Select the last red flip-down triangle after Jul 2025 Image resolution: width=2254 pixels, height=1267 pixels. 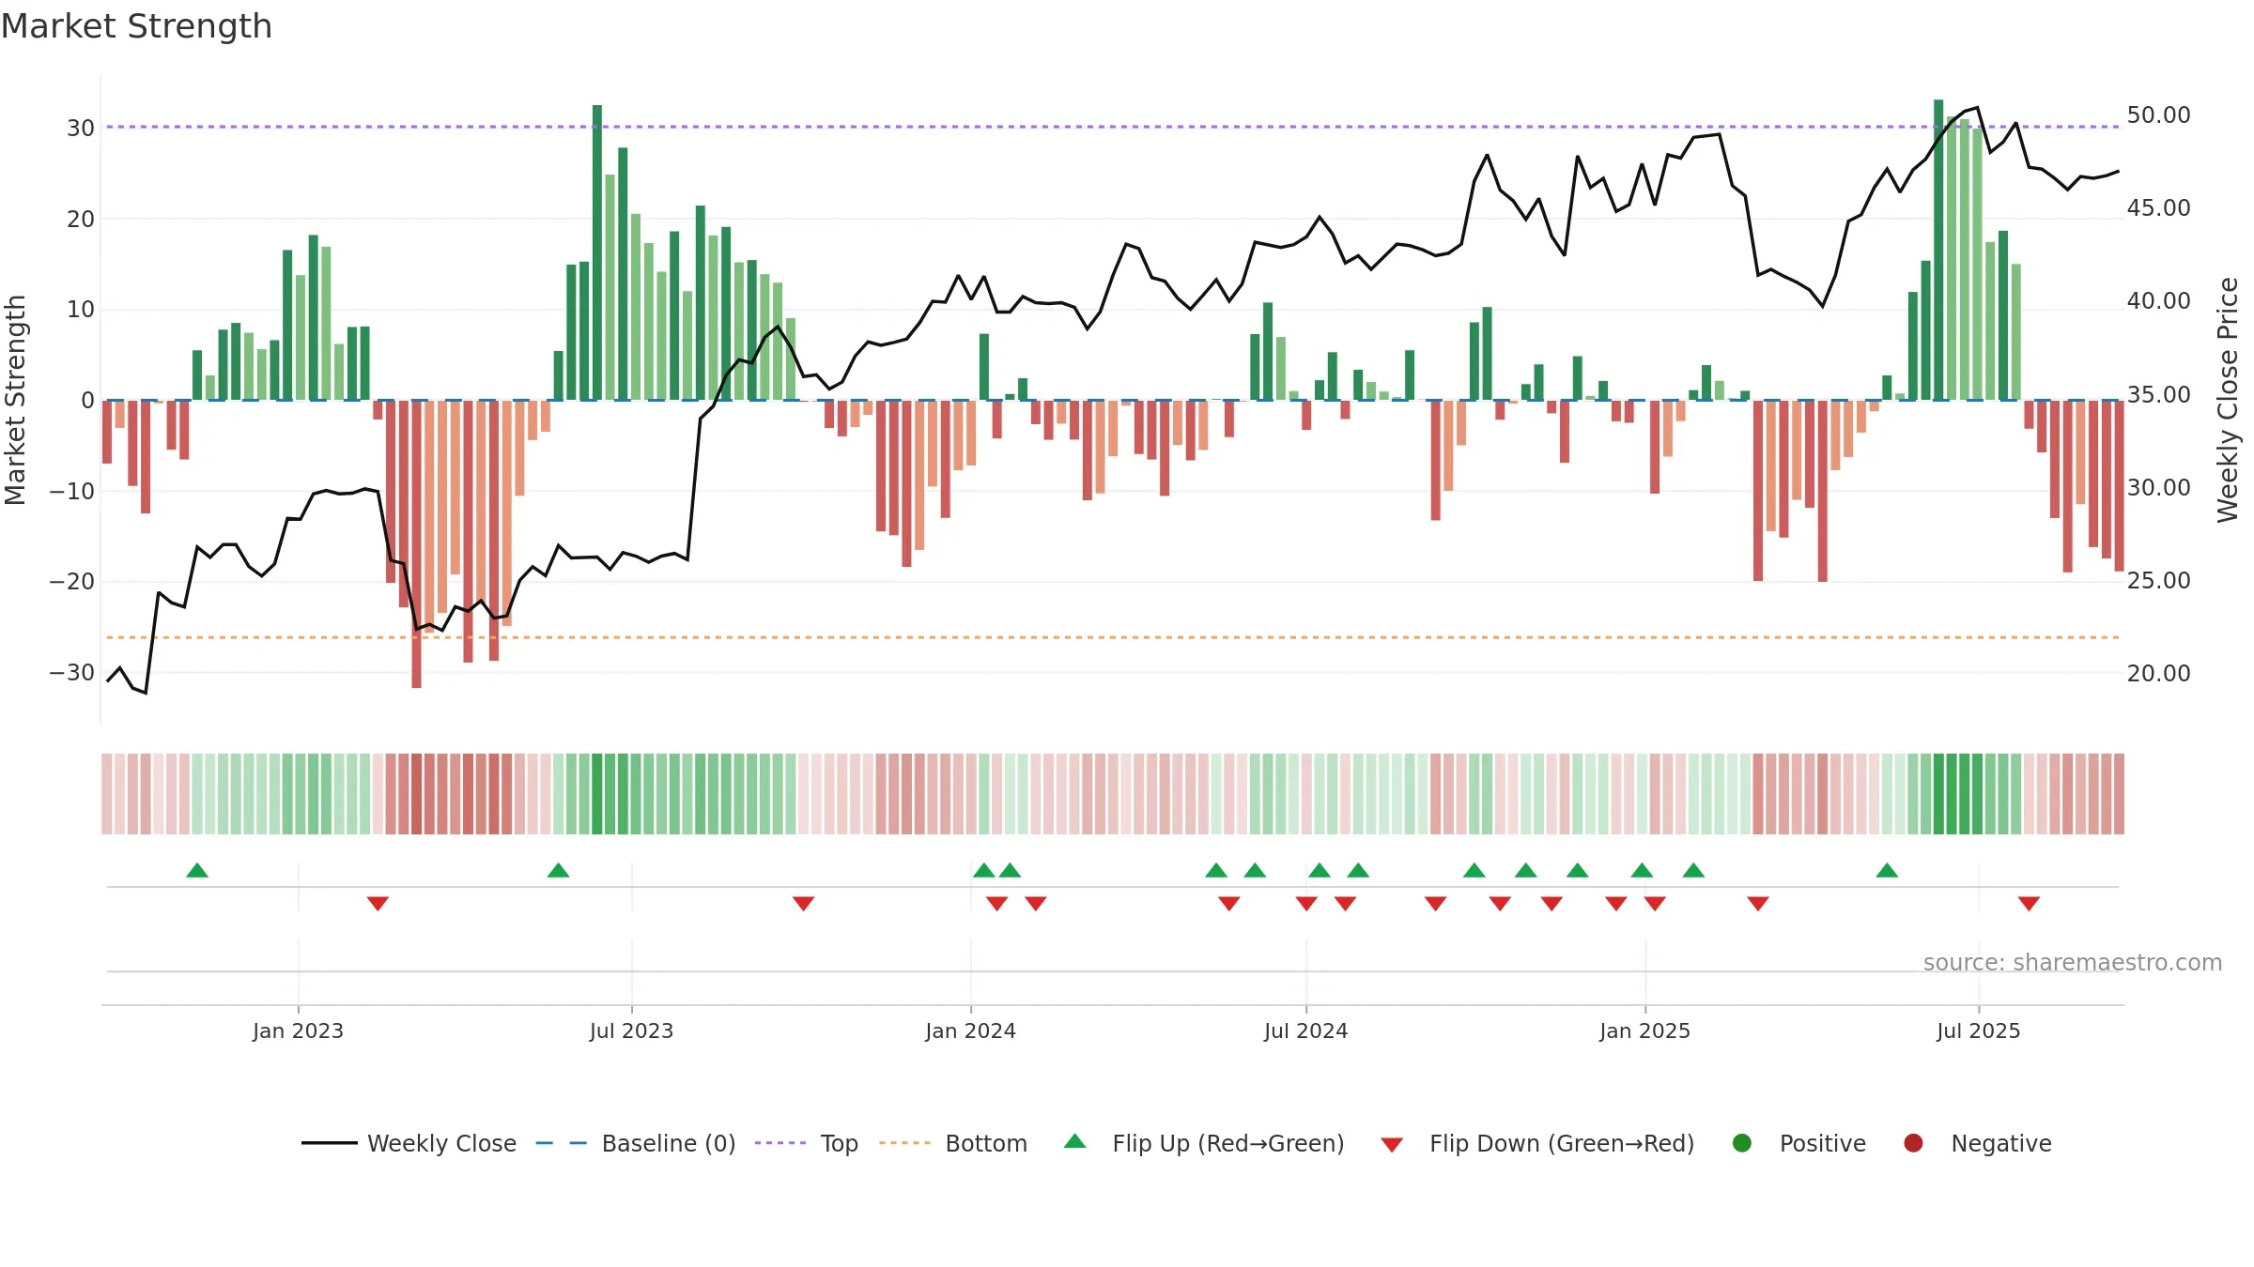pyautogui.click(x=2029, y=904)
